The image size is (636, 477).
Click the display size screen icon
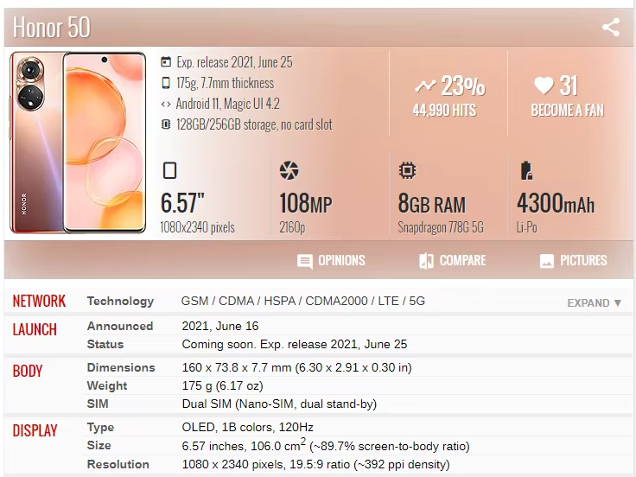pos(169,170)
